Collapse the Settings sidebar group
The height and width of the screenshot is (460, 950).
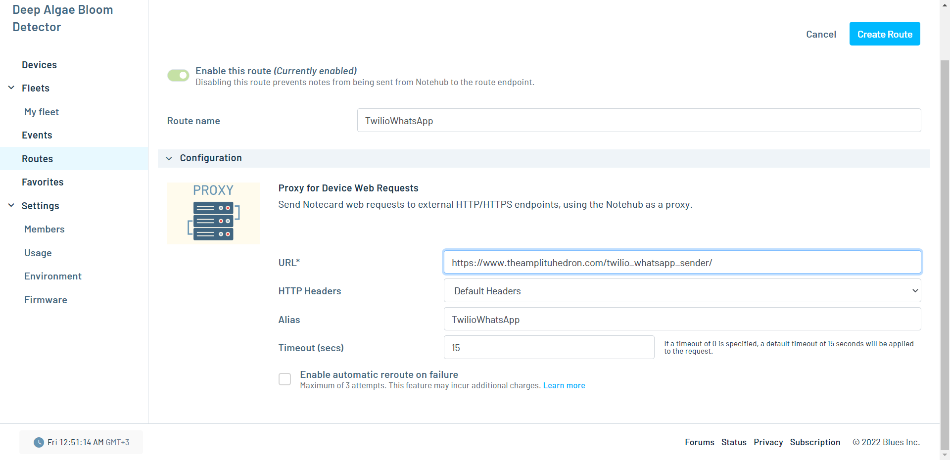(x=11, y=206)
